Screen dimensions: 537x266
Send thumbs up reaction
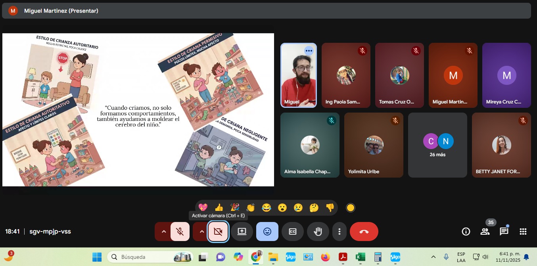click(219, 207)
